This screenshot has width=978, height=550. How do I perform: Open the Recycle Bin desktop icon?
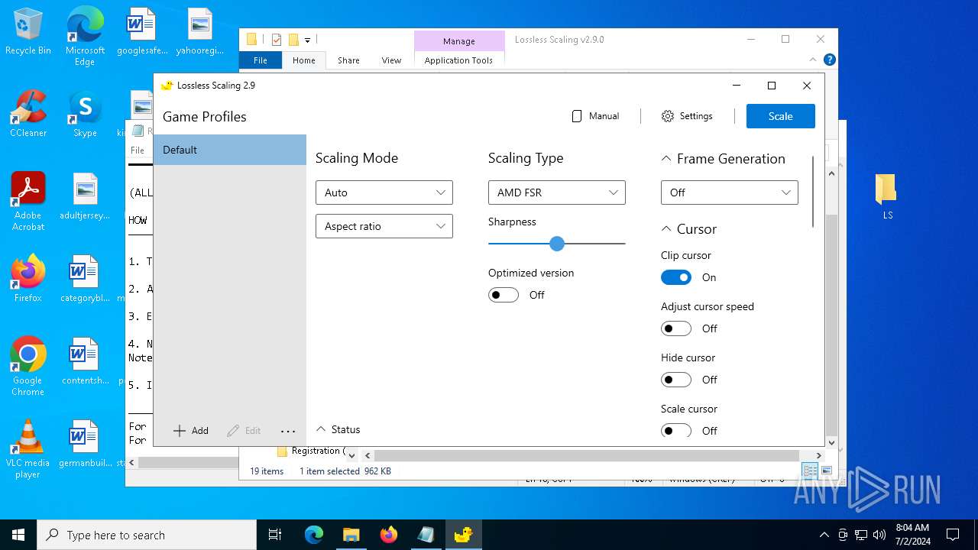28,32
